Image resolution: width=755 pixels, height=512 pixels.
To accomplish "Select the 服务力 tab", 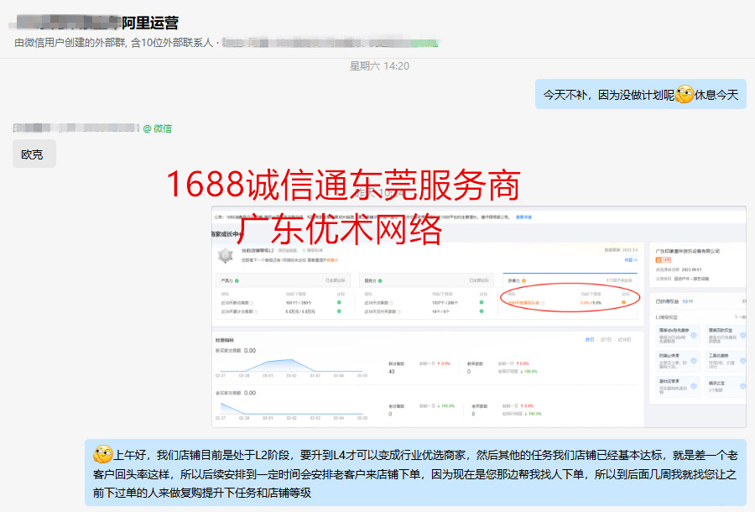I will (371, 280).
